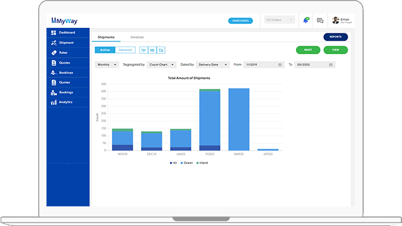
Task: Open the US Dollars currency dropdown
Action: coord(279,20)
